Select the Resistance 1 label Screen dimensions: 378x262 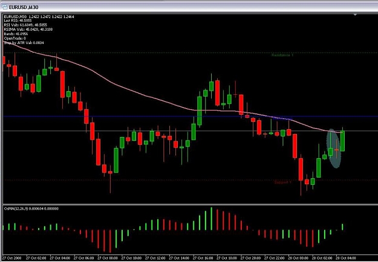282,55
